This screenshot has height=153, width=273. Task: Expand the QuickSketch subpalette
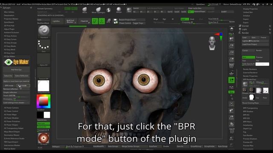tap(9, 22)
